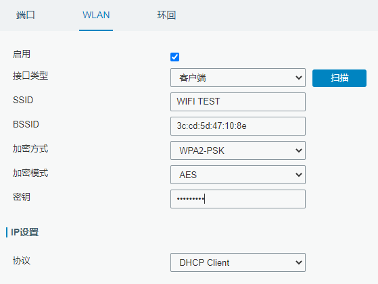The width and height of the screenshot is (378, 284).
Task: Click the SSID field containing WIFI TEST
Action: click(x=238, y=102)
